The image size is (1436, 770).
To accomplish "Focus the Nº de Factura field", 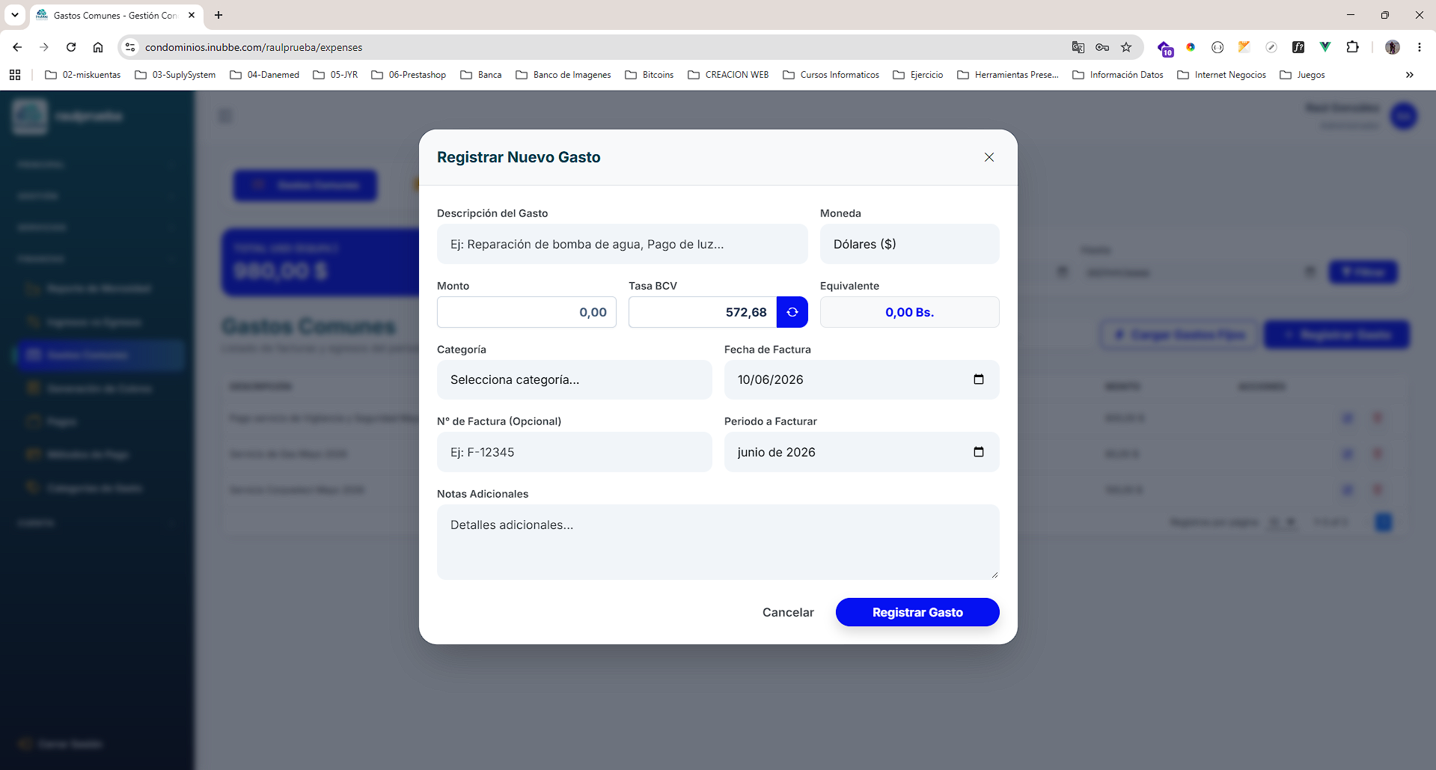I will pyautogui.click(x=574, y=452).
